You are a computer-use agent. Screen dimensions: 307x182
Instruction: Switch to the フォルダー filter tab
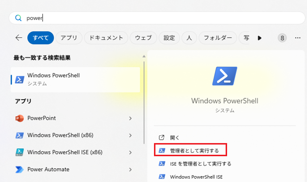pyautogui.click(x=218, y=38)
